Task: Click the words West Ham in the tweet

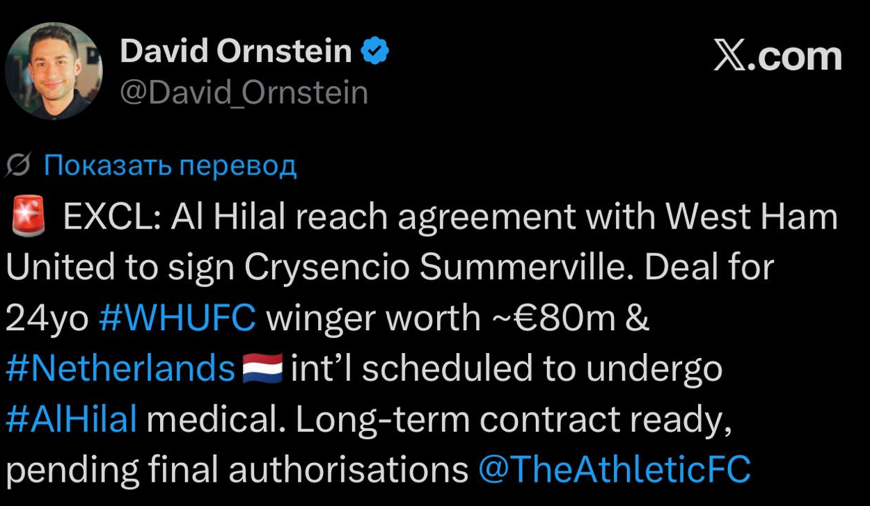Action: click(752, 218)
